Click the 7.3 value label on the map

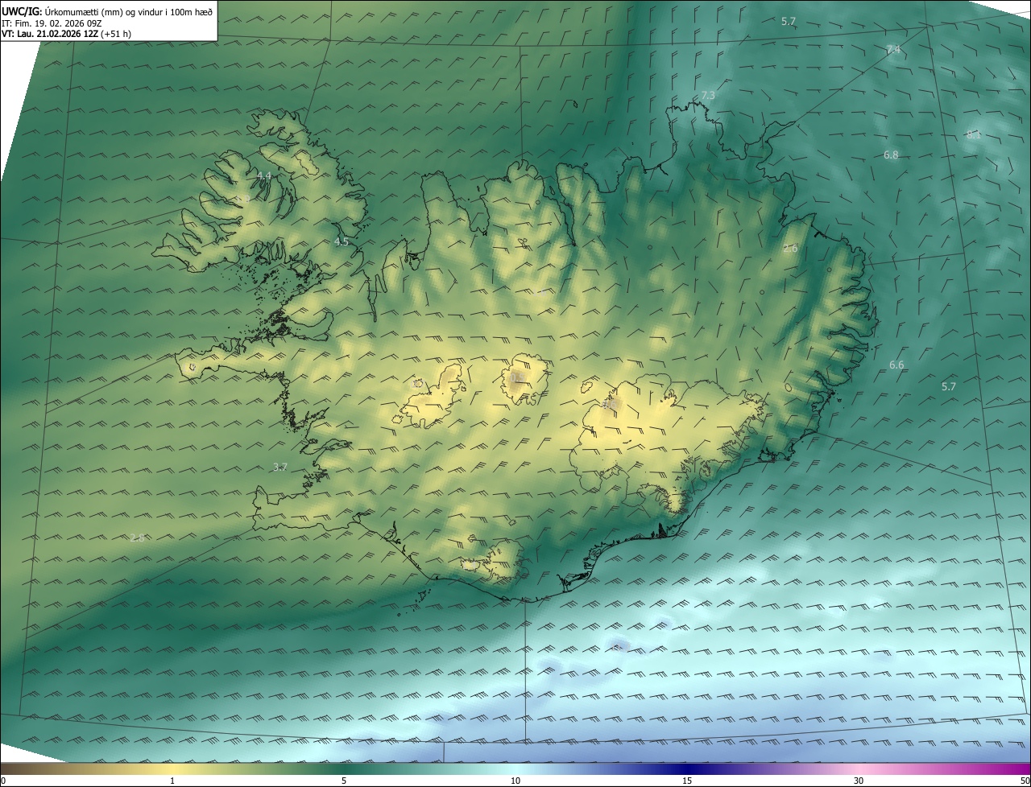708,95
